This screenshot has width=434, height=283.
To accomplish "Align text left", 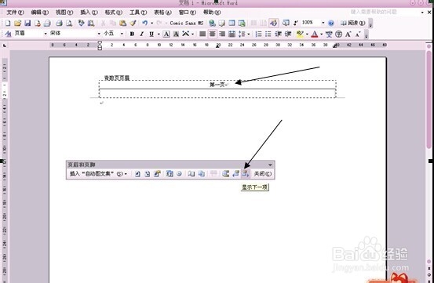I will pyautogui.click(x=202, y=34).
